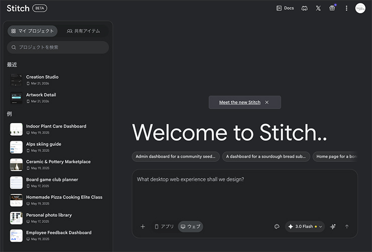Dismiss the Meet the new Stitch banner
The image size is (372, 252).
[267, 102]
